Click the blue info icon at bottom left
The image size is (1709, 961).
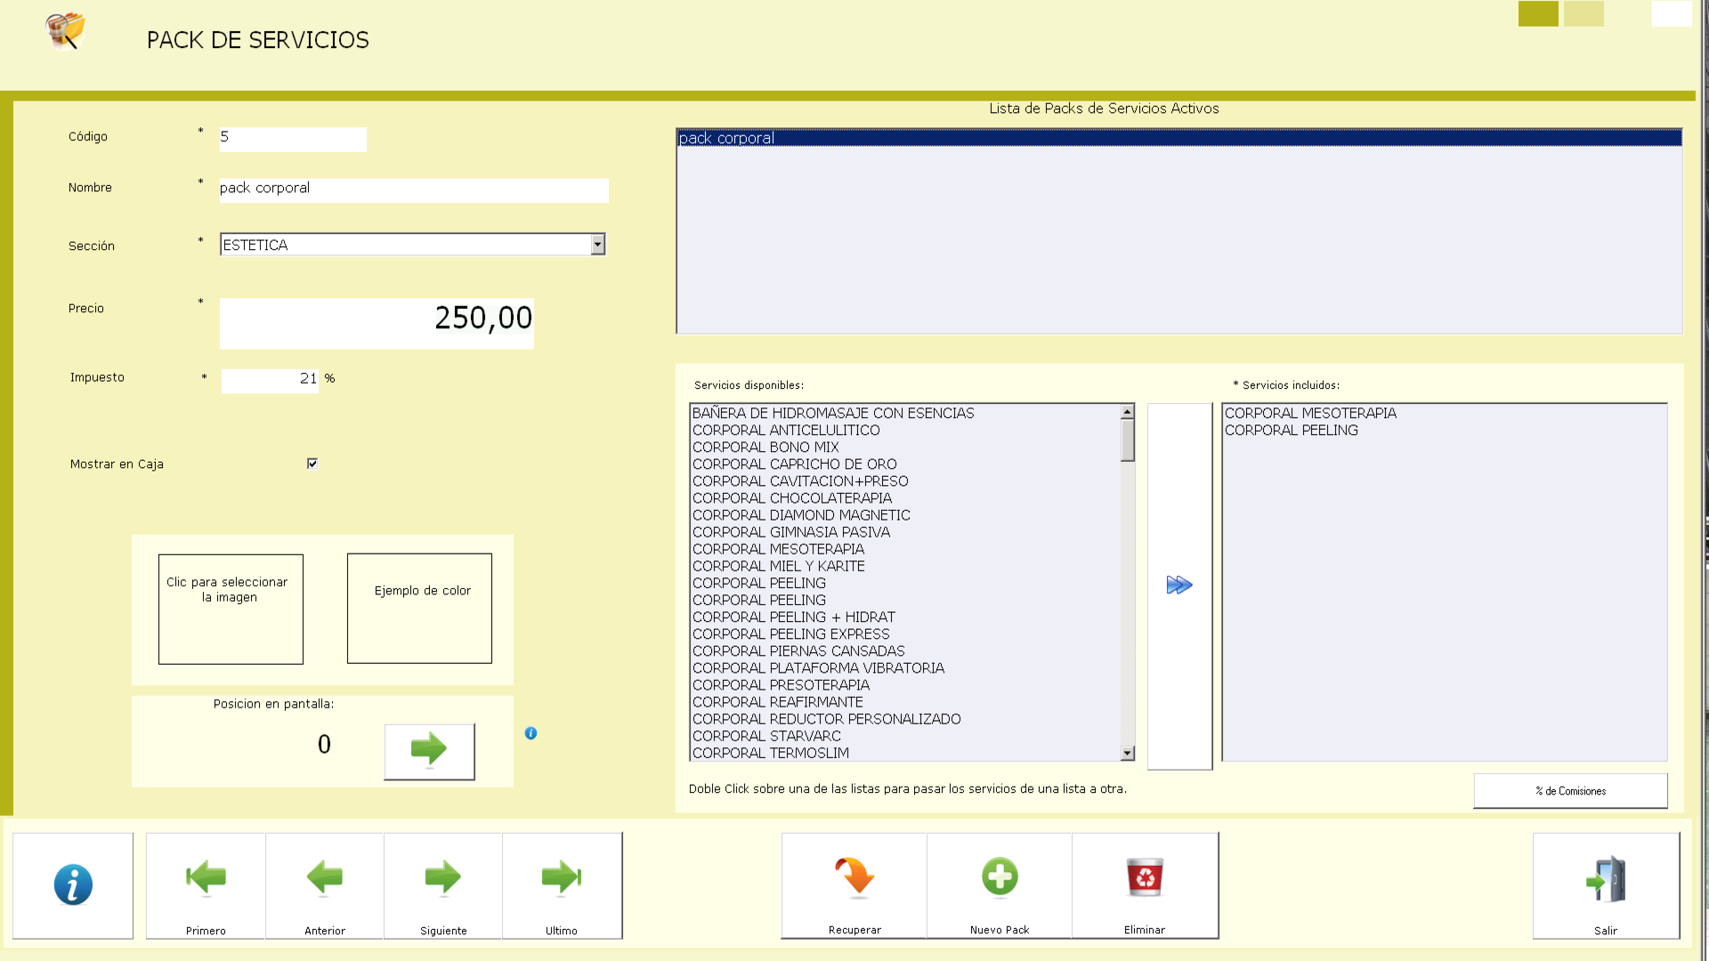pos(73,884)
